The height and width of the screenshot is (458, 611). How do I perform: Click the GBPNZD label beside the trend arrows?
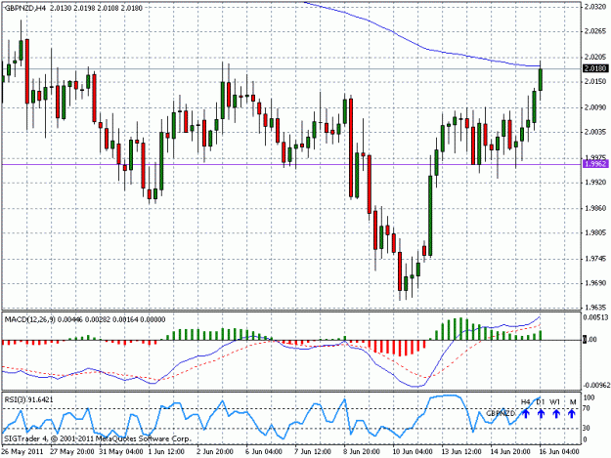(x=501, y=413)
